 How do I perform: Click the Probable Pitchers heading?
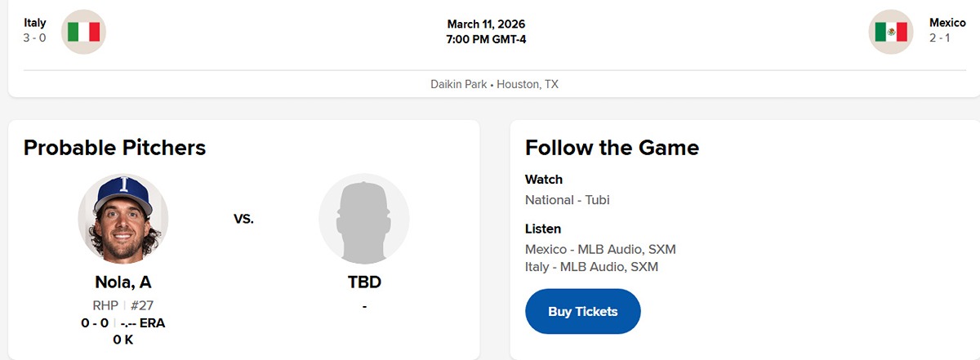114,148
